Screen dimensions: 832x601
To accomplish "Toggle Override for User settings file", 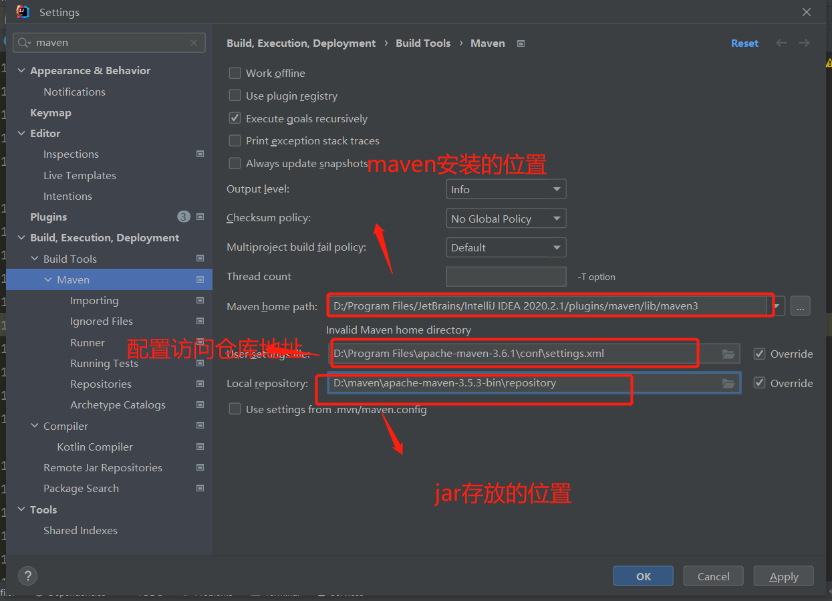I will (x=759, y=354).
